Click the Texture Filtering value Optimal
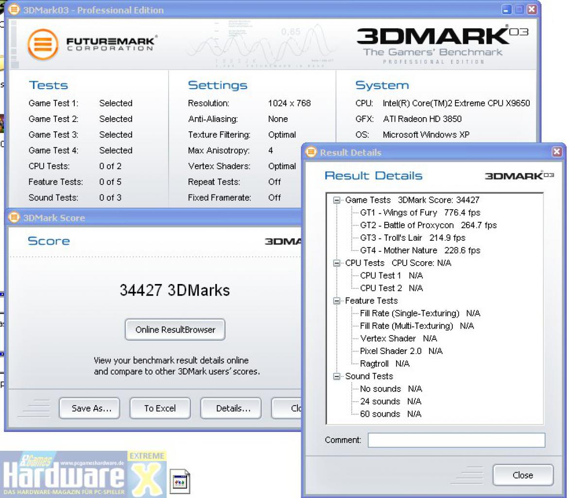 pyautogui.click(x=282, y=135)
